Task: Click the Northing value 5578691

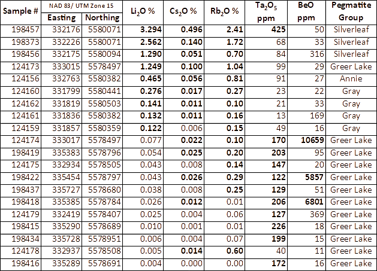Action: pos(104,264)
